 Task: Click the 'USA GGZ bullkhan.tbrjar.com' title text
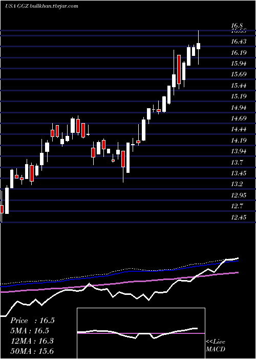[41, 6]
